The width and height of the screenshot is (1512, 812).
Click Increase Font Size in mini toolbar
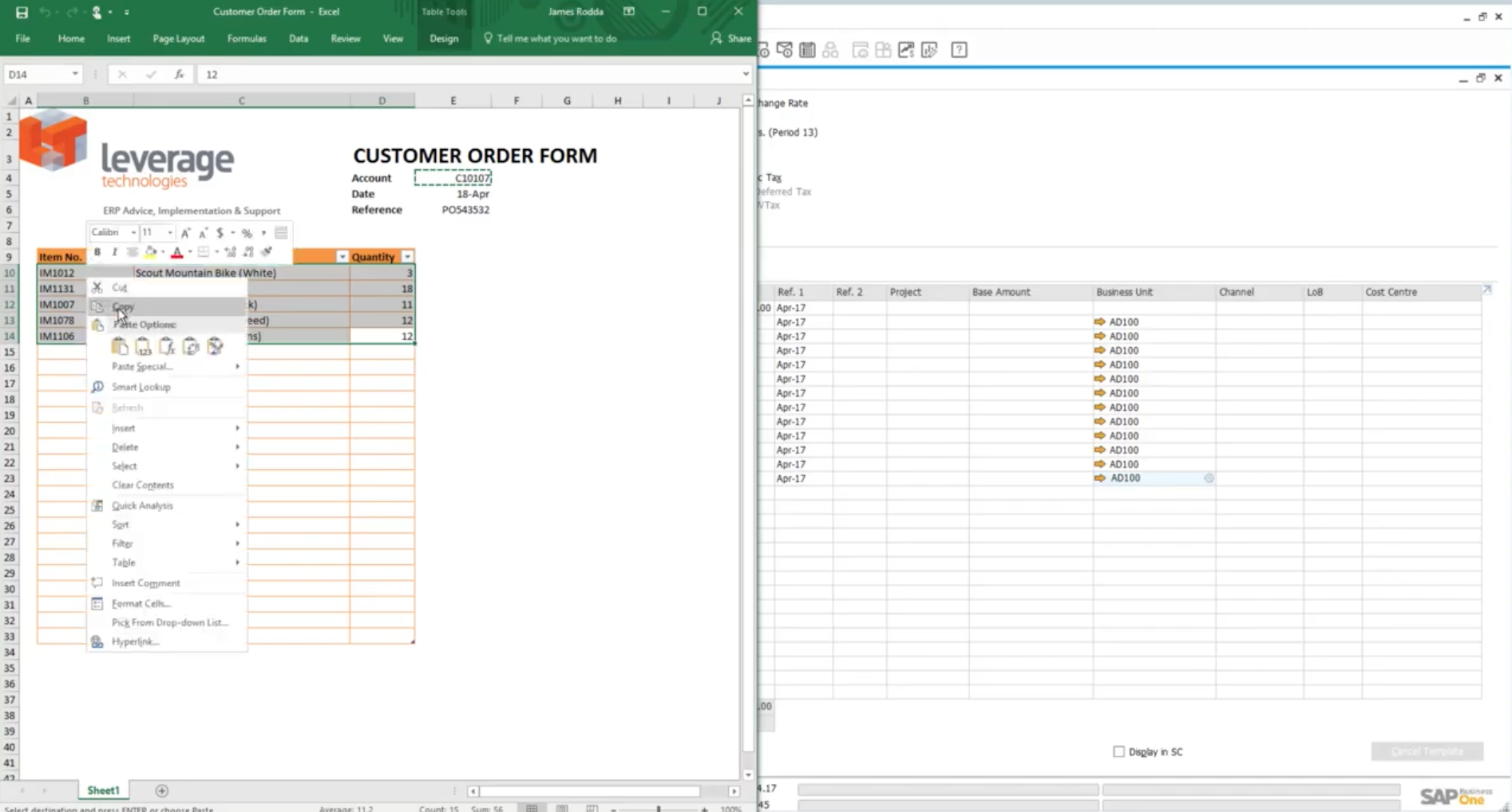(185, 233)
